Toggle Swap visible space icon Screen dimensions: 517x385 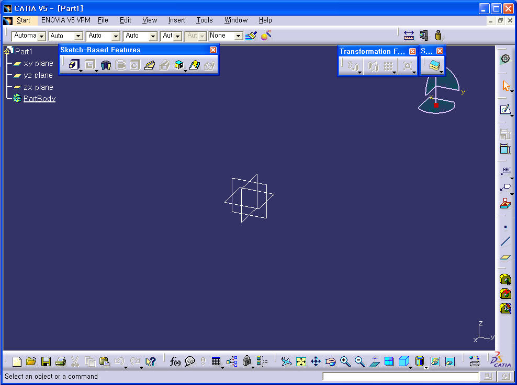coord(449,361)
